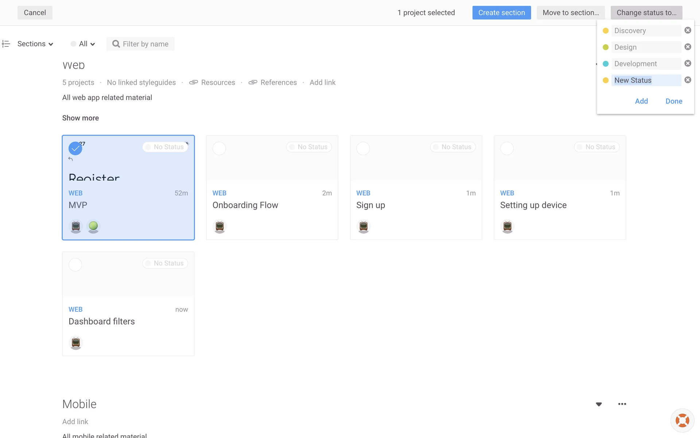
Task: Open the All status filter dropdown
Action: (83, 44)
